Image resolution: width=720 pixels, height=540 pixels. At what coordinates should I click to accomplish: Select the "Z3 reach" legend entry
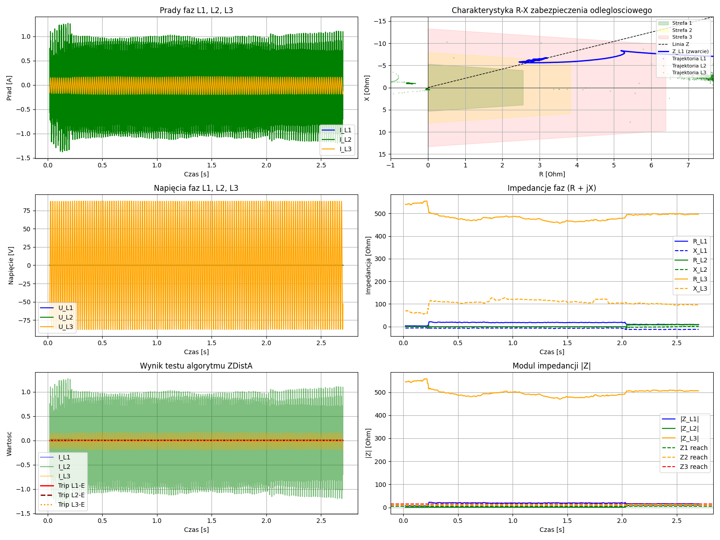(x=693, y=467)
